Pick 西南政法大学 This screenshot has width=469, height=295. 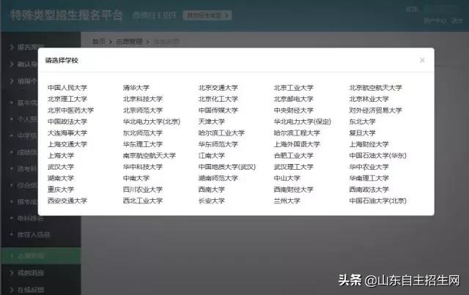click(x=369, y=190)
